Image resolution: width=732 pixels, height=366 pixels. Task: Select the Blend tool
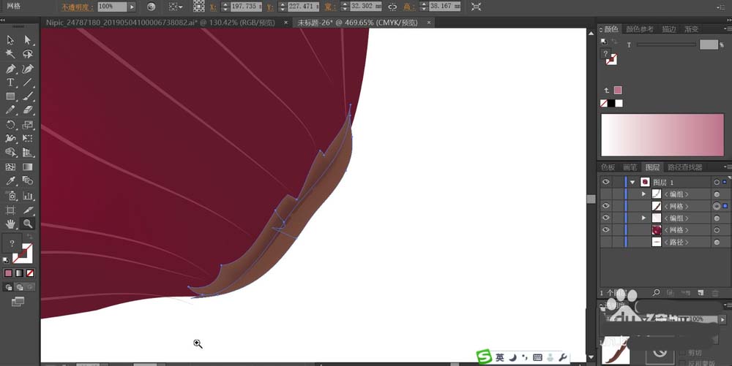(28, 180)
